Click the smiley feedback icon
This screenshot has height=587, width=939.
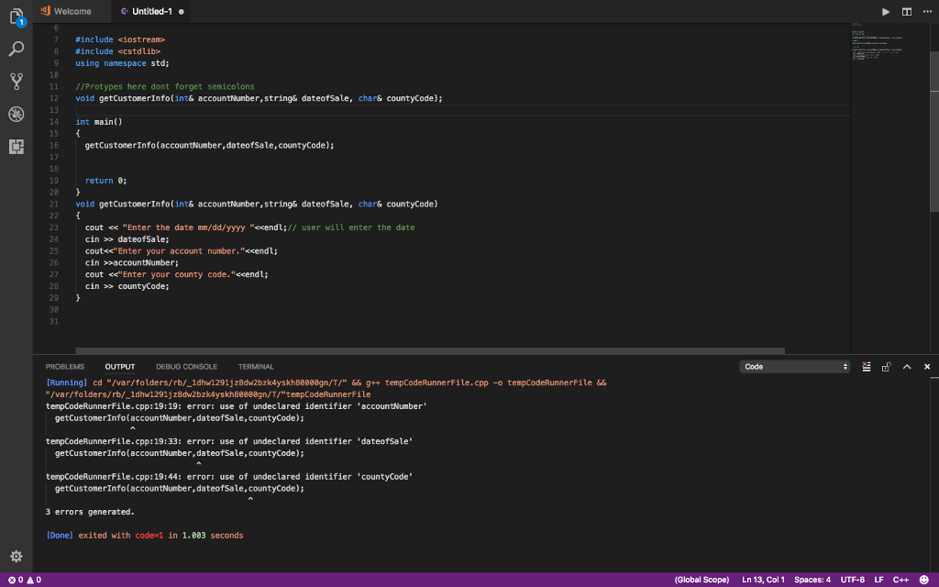click(x=923, y=580)
